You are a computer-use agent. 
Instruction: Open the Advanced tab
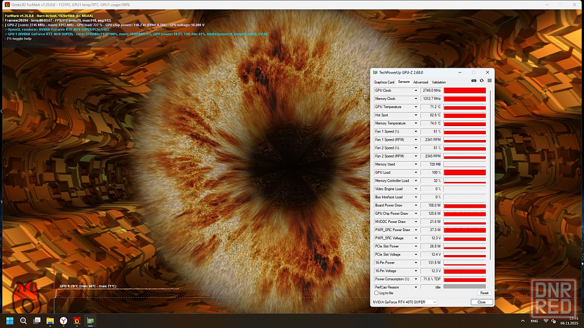tap(420, 82)
